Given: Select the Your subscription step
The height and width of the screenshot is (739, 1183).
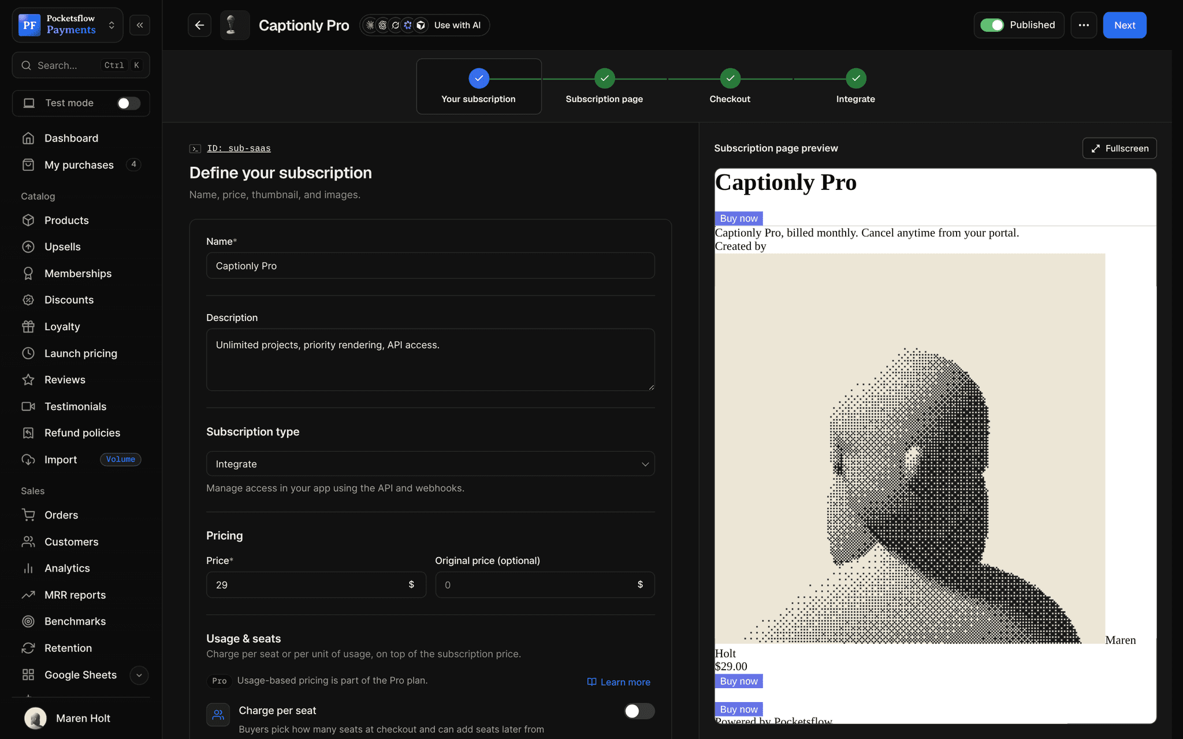Looking at the screenshot, I should click(x=479, y=87).
